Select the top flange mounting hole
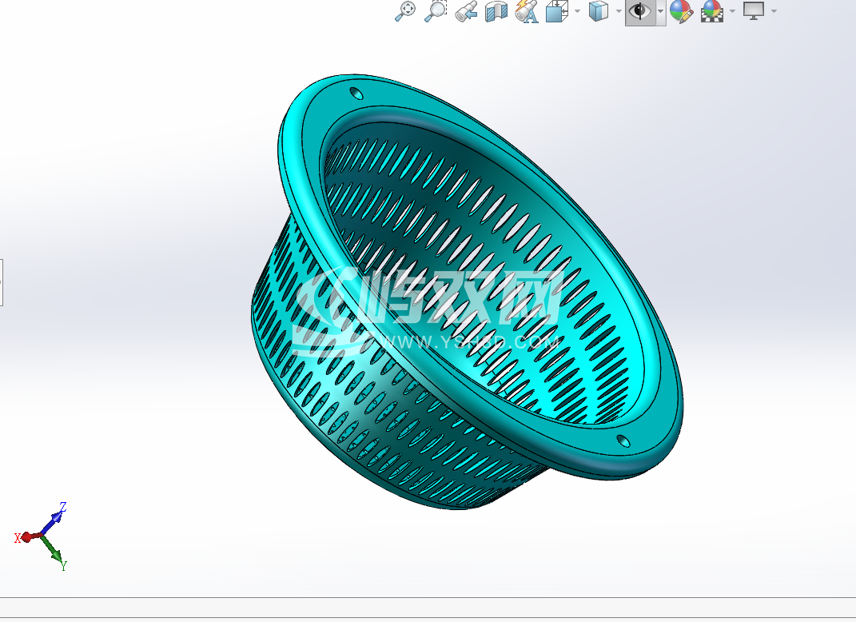This screenshot has width=856, height=622. 356,93
